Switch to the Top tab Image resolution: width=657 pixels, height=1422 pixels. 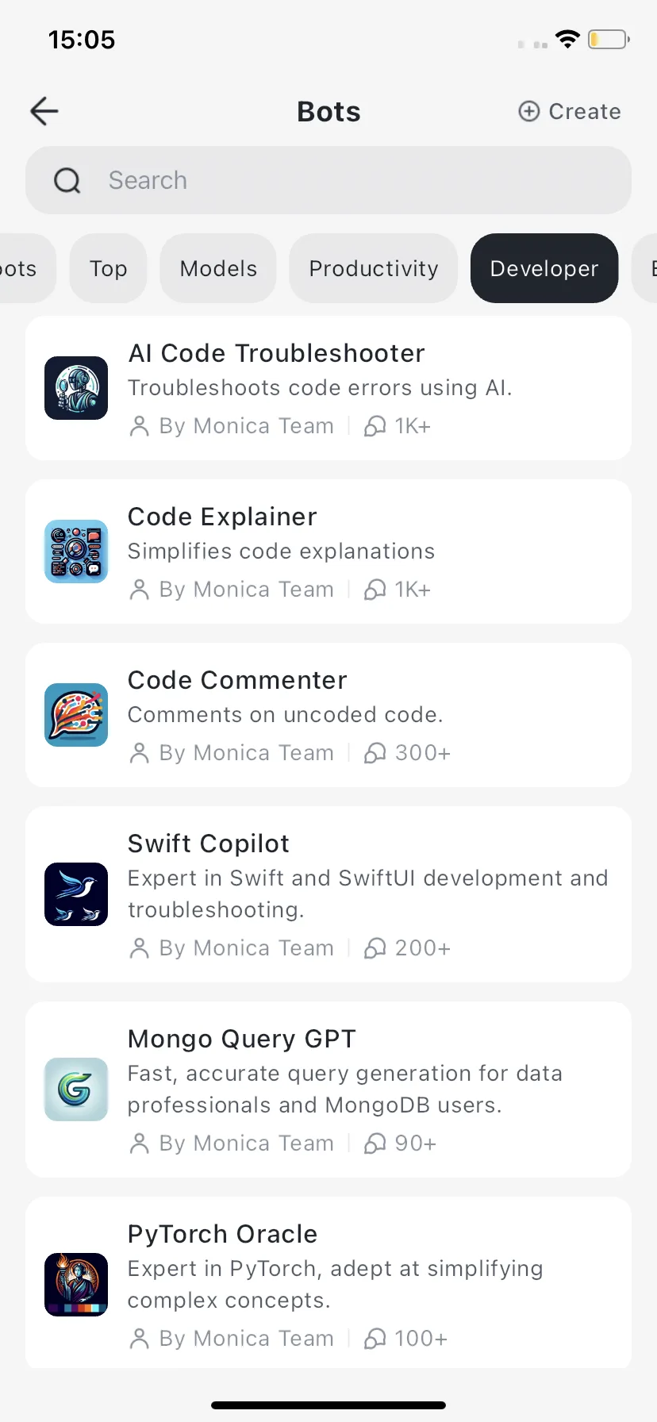point(108,268)
